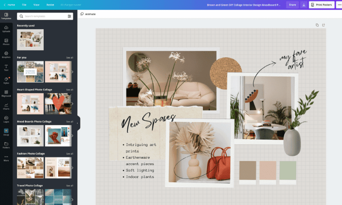Screen dimensions: 342x205
Task: Click the Animate button
Action: click(88, 14)
